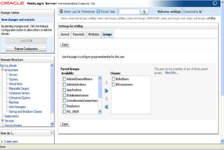The image size is (224, 150).
Task: Click the search input field
Action: tap(129, 12)
